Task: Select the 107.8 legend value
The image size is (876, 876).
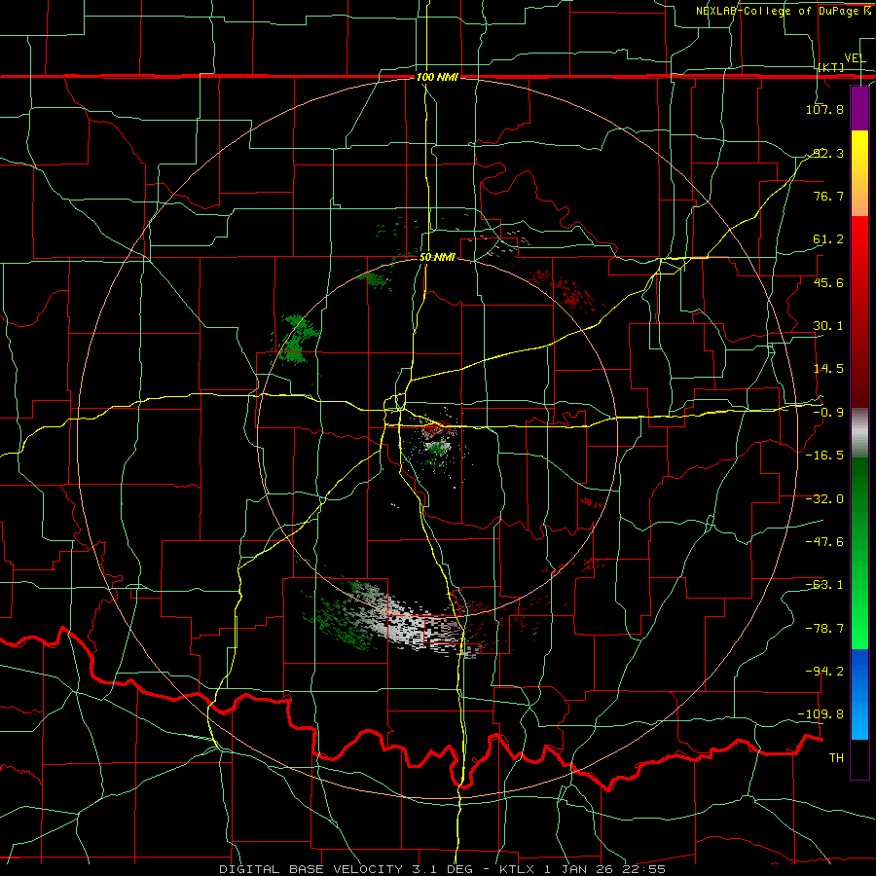Action: [x=824, y=109]
